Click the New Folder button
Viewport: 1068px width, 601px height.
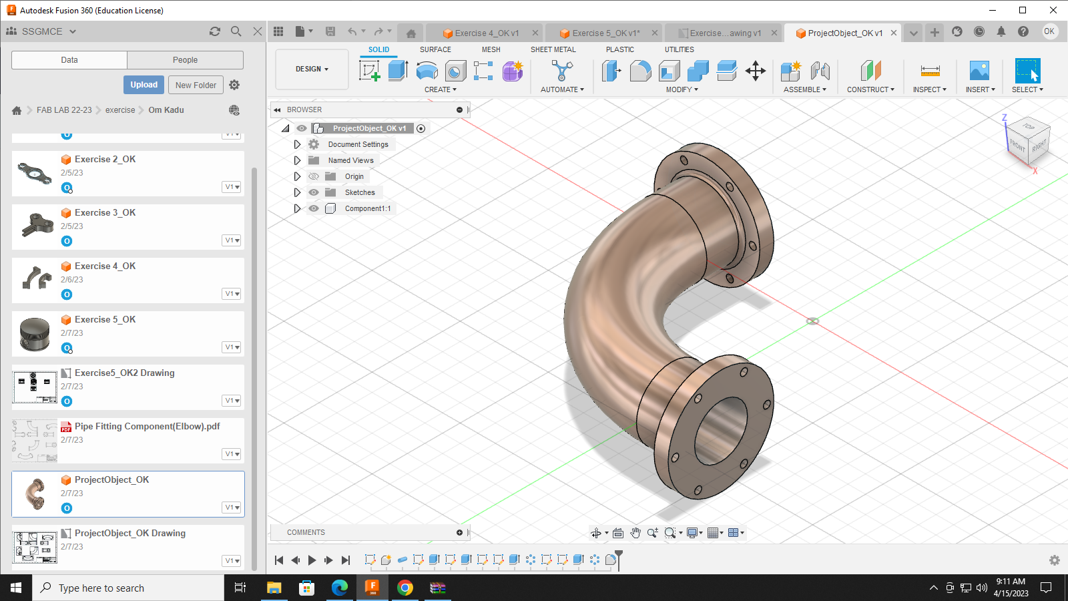[x=196, y=85]
